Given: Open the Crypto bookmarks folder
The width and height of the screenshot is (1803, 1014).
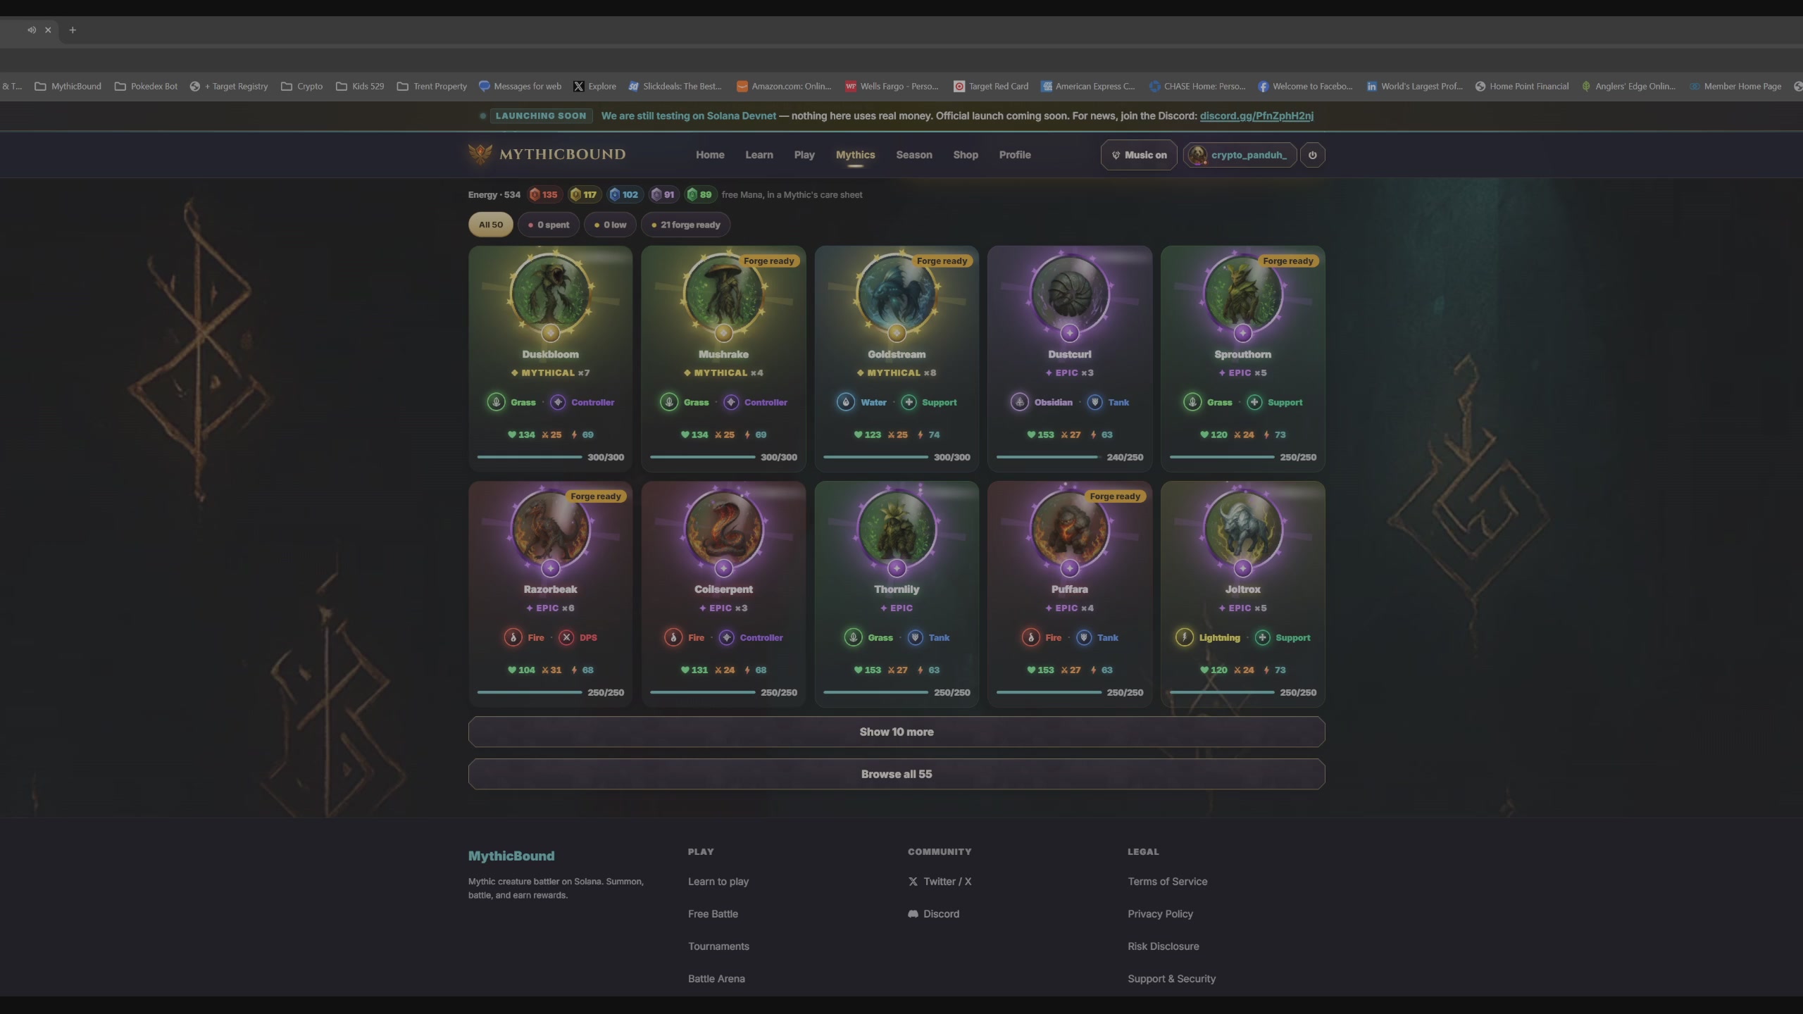Looking at the screenshot, I should point(301,87).
